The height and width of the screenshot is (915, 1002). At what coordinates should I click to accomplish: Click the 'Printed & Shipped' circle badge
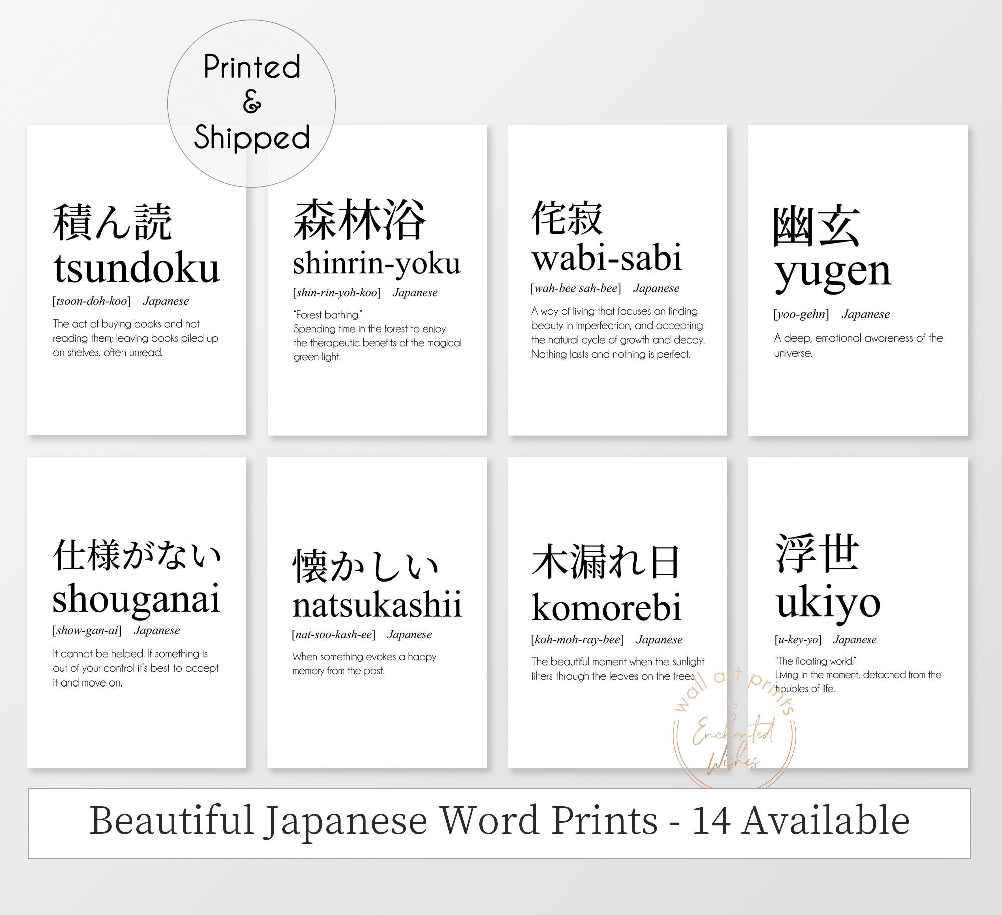(252, 104)
